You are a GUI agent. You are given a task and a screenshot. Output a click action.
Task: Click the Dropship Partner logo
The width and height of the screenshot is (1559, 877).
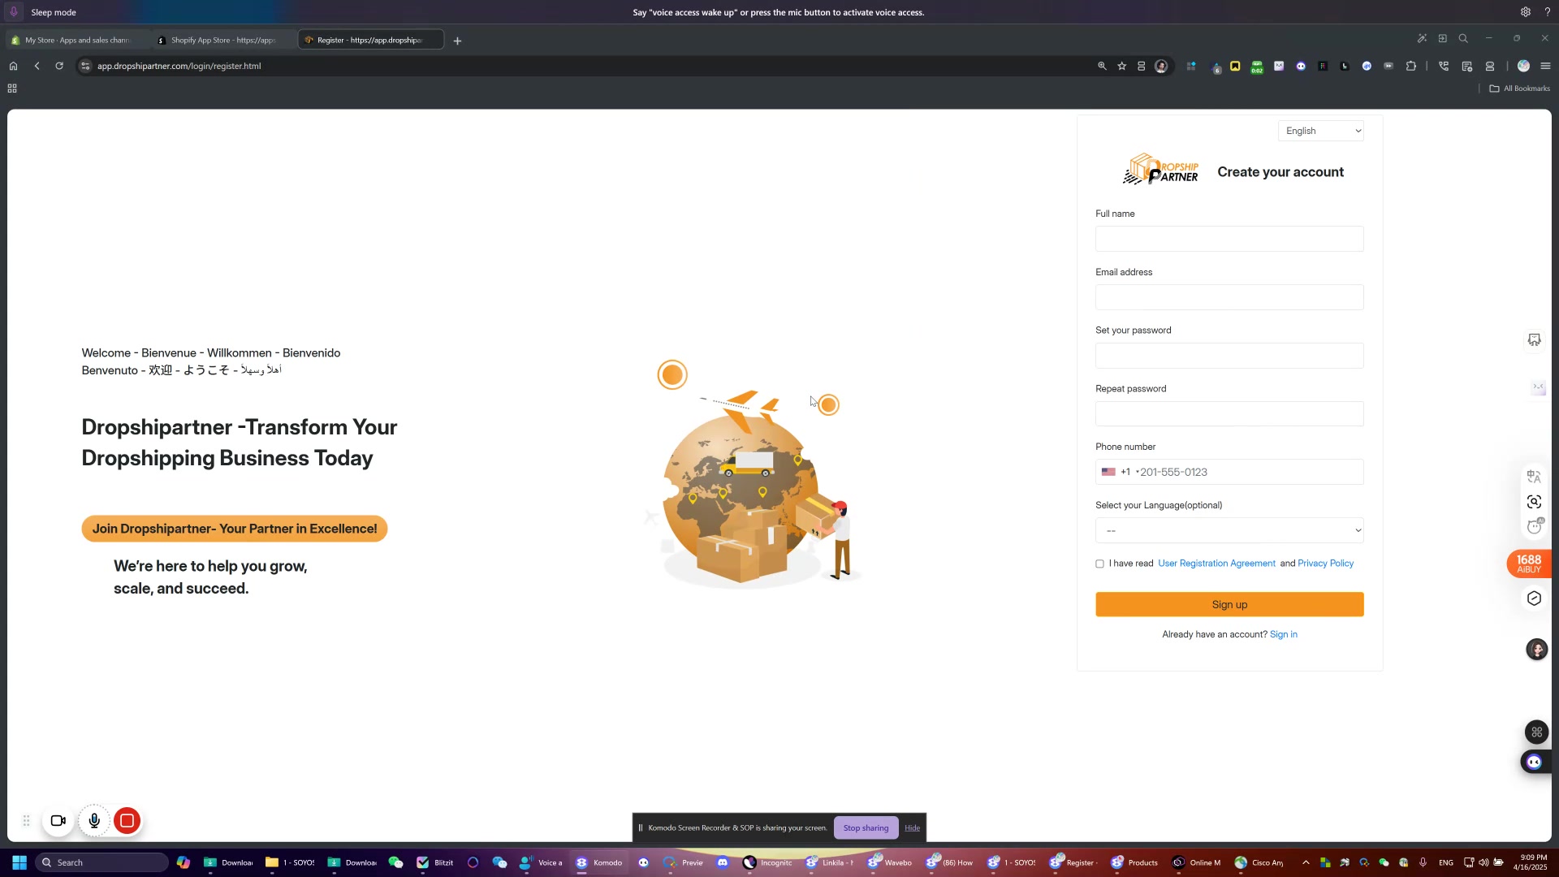[x=1160, y=170]
